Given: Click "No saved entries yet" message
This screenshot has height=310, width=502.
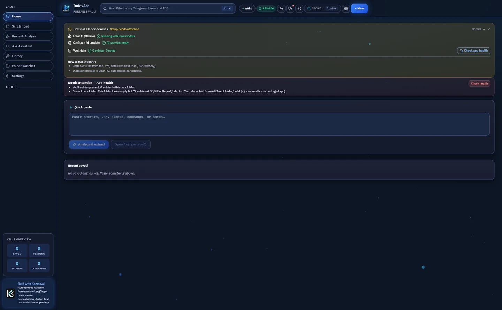Looking at the screenshot, I should [x=101, y=173].
